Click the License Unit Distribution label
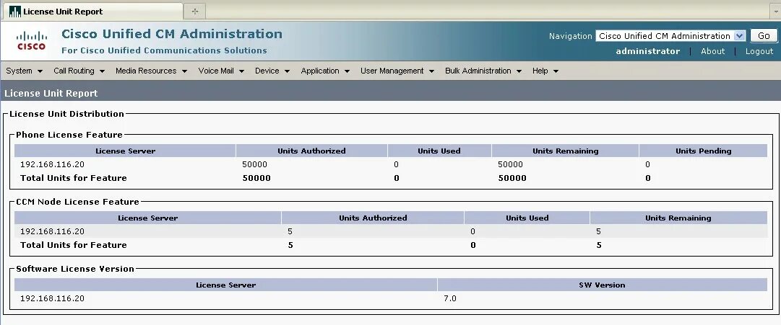 (x=66, y=114)
